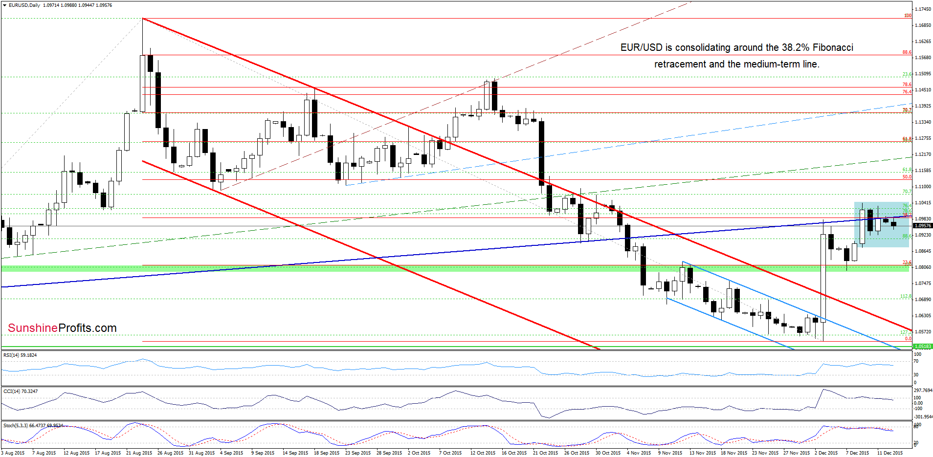Click the red Fibonacci 88.6 level label

pyautogui.click(x=907, y=52)
